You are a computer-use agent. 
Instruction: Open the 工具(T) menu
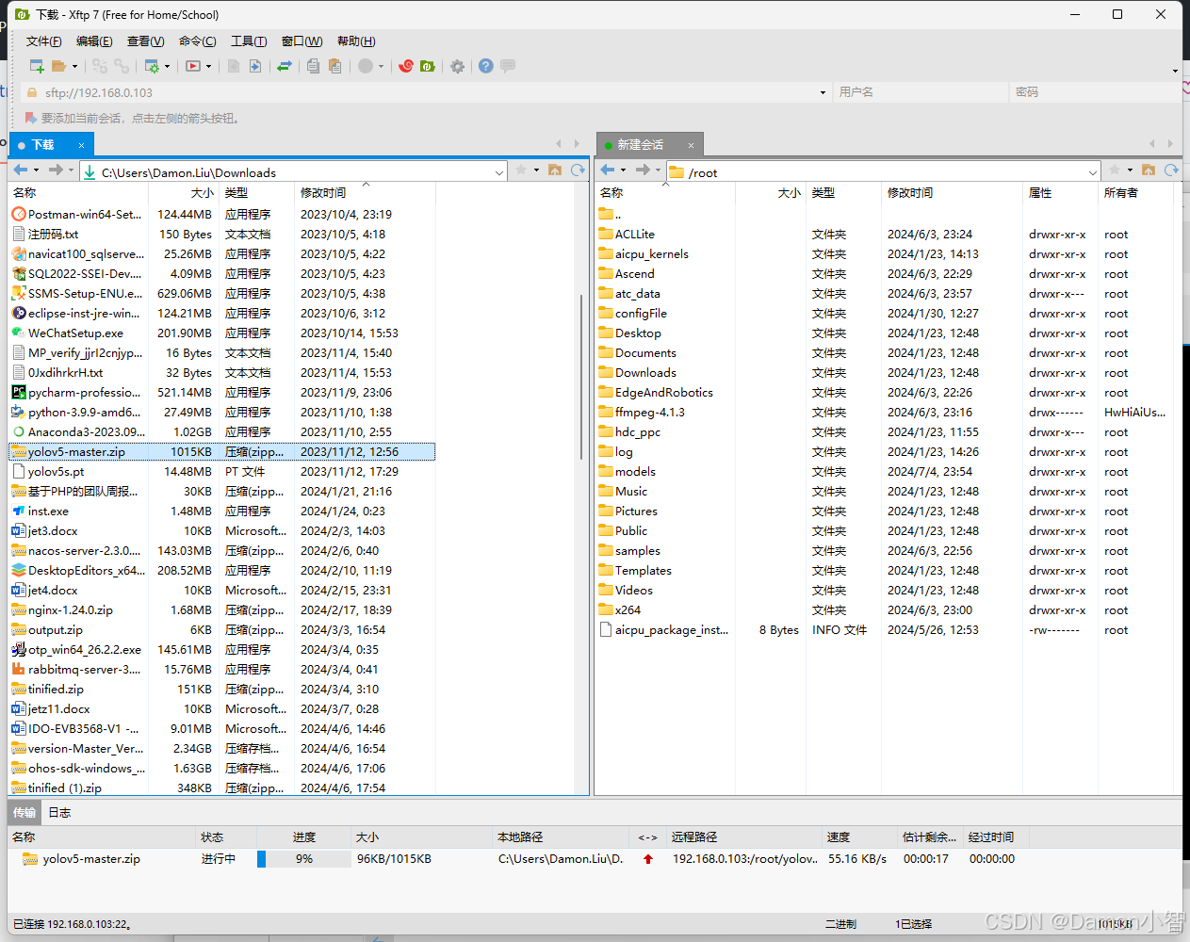point(249,41)
